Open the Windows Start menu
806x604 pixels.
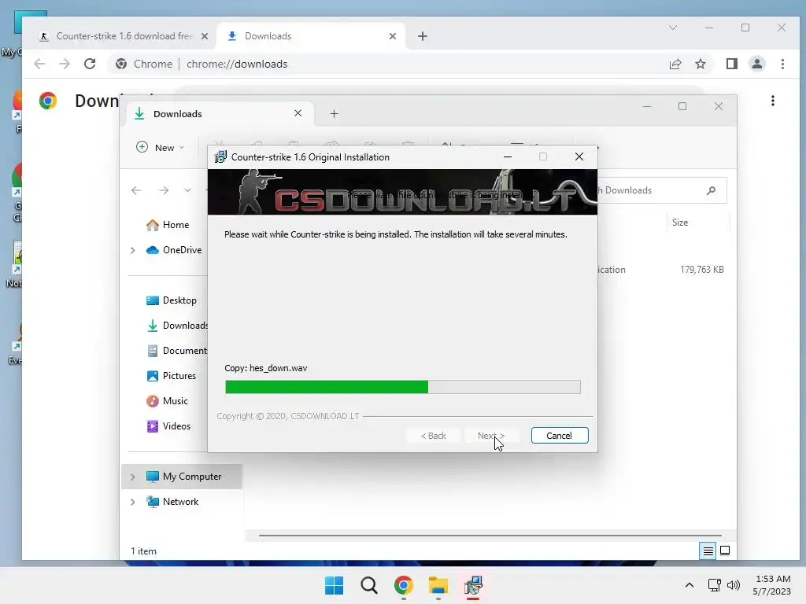coord(334,585)
